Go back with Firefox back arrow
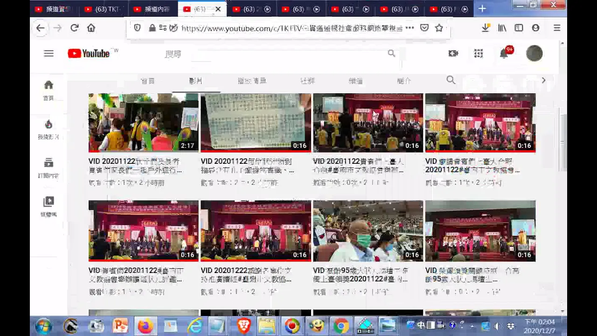Image resolution: width=597 pixels, height=336 pixels. 41,28
